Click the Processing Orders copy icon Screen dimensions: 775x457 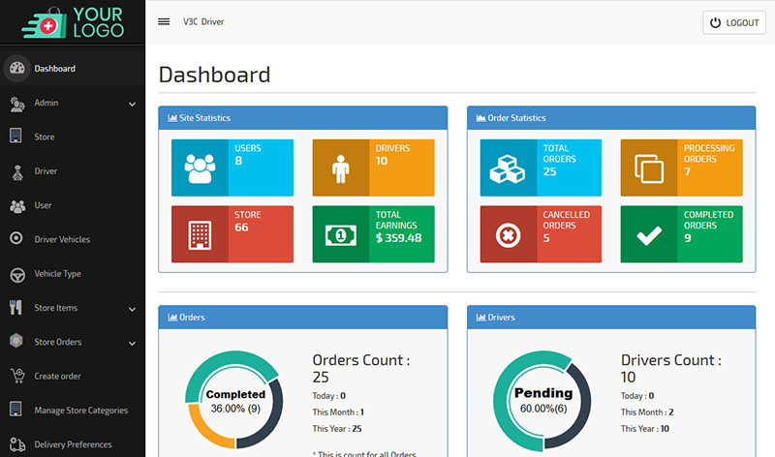pyautogui.click(x=649, y=168)
